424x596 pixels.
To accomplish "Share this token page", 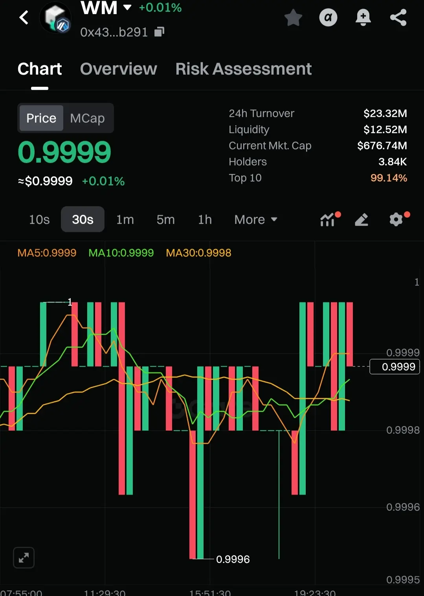I will click(x=398, y=18).
